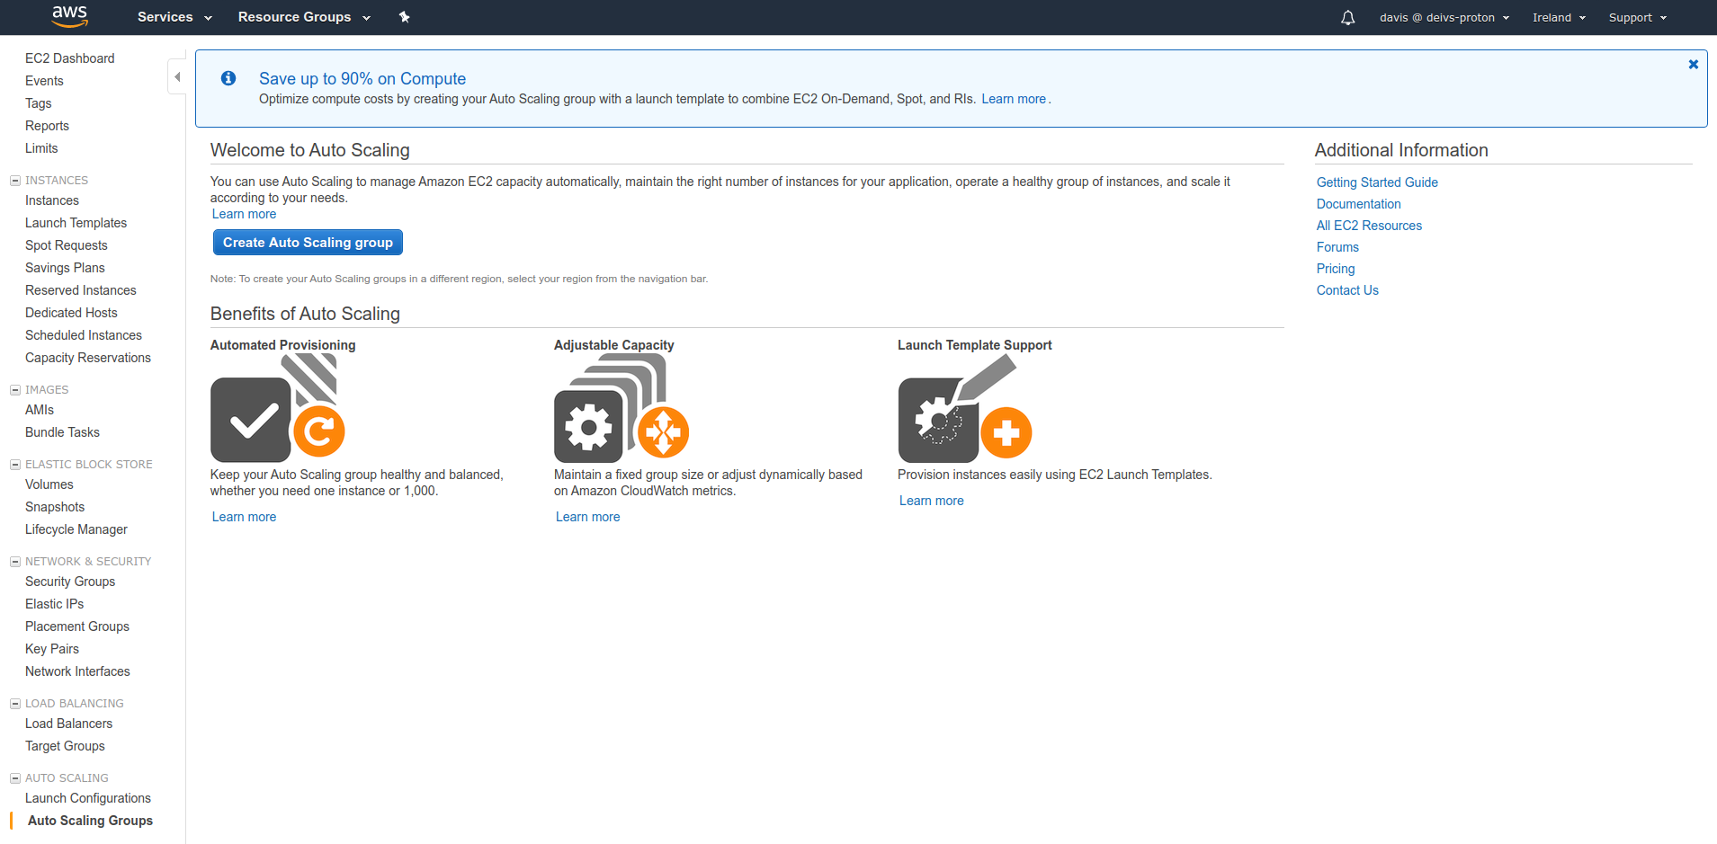Open AMIs in the sidebar
The image size is (1717, 844).
(x=40, y=410)
